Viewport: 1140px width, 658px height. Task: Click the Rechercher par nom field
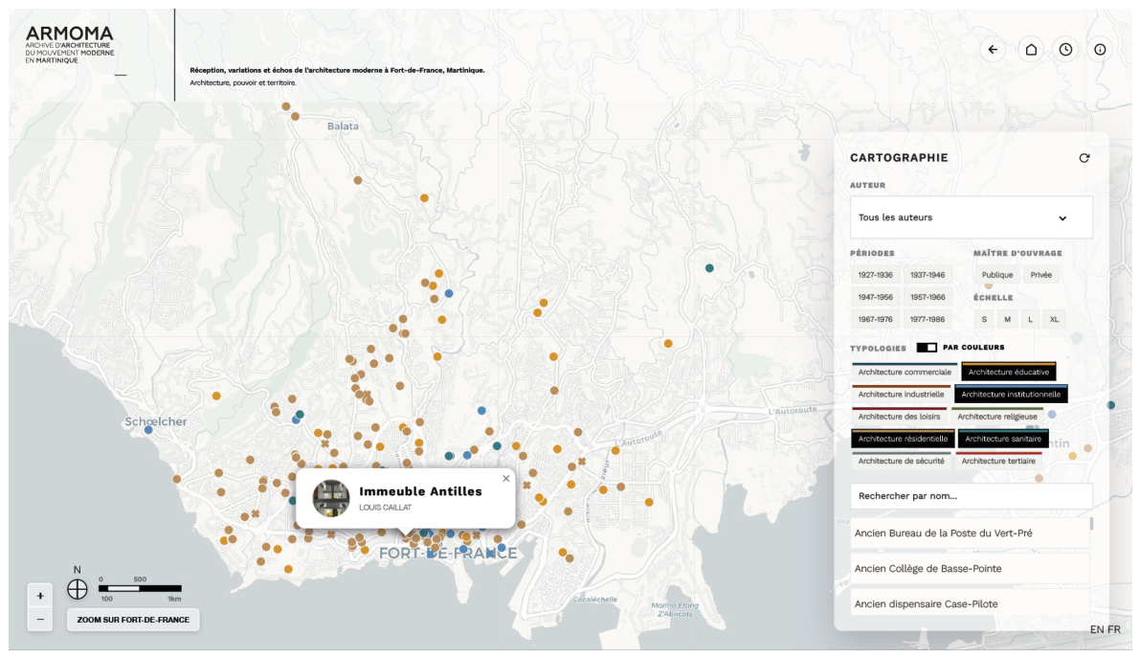(x=972, y=496)
